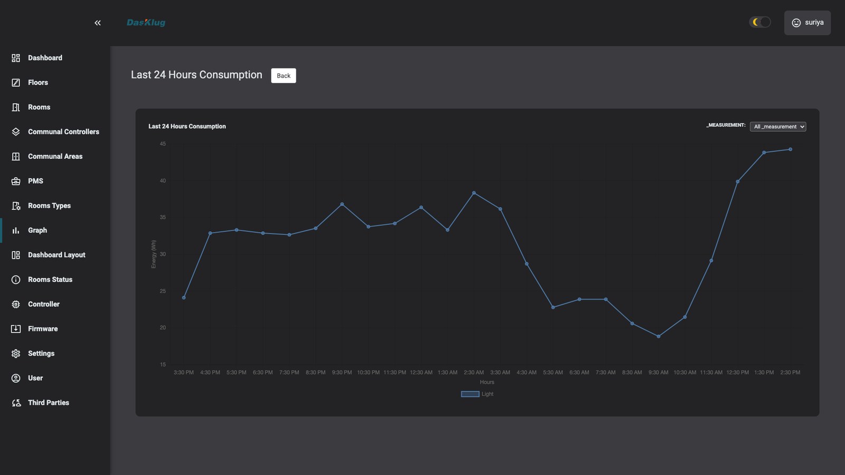Click the Controller chip icon
Screen dimensions: 845x475
(x=16, y=304)
